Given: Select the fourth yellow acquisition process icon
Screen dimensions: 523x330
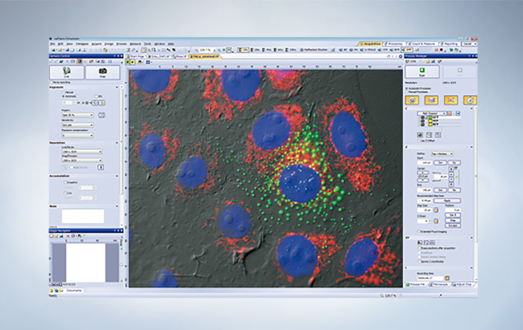Looking at the screenshot, I should coord(470,99).
